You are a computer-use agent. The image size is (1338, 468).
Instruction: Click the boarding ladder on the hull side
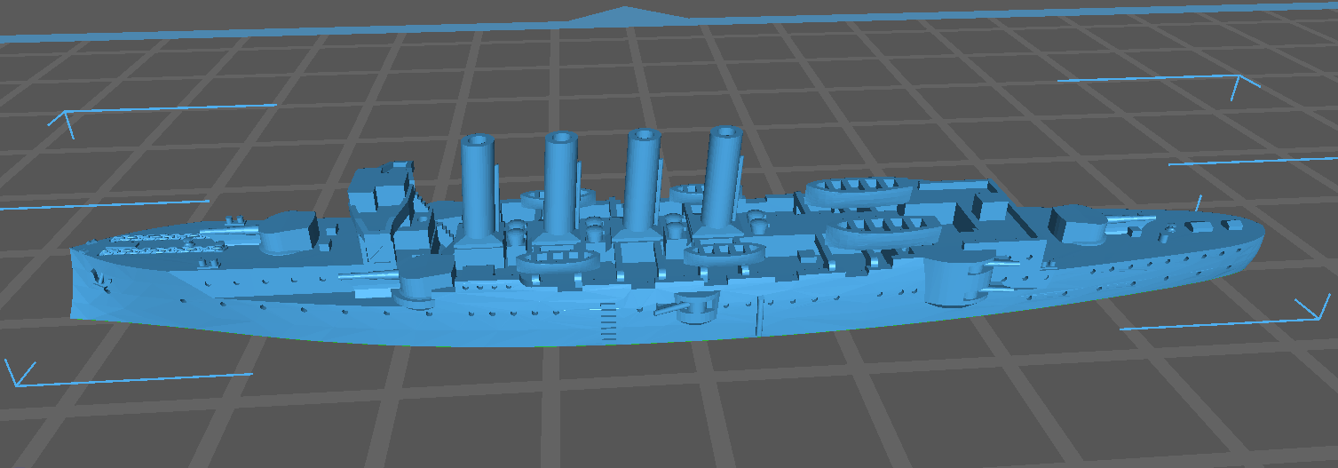click(607, 321)
